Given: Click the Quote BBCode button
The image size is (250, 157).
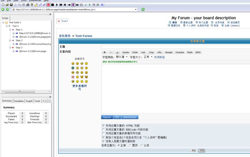Looking at the screenshot, I should point(125,52).
